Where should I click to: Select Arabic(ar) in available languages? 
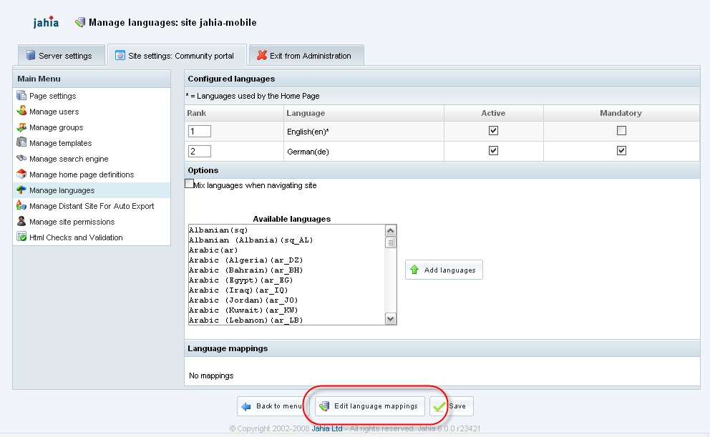(x=286, y=250)
